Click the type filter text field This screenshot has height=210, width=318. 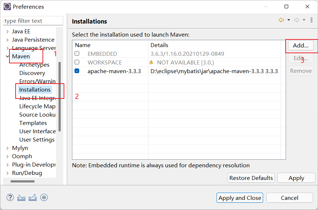click(33, 21)
